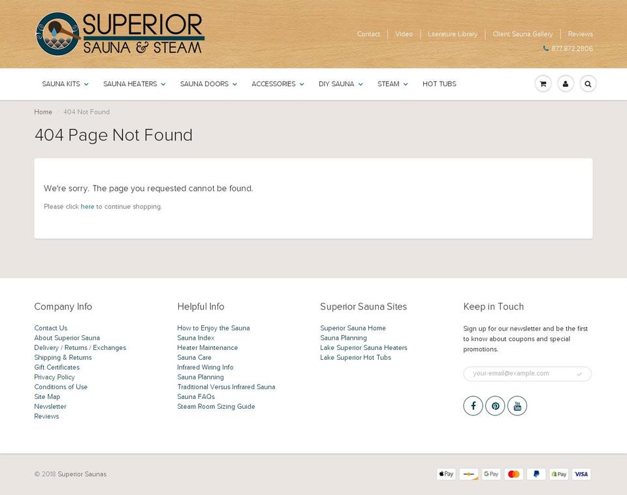This screenshot has width=627, height=495.
Task: Click the Mastercard payment icon
Action: [514, 474]
